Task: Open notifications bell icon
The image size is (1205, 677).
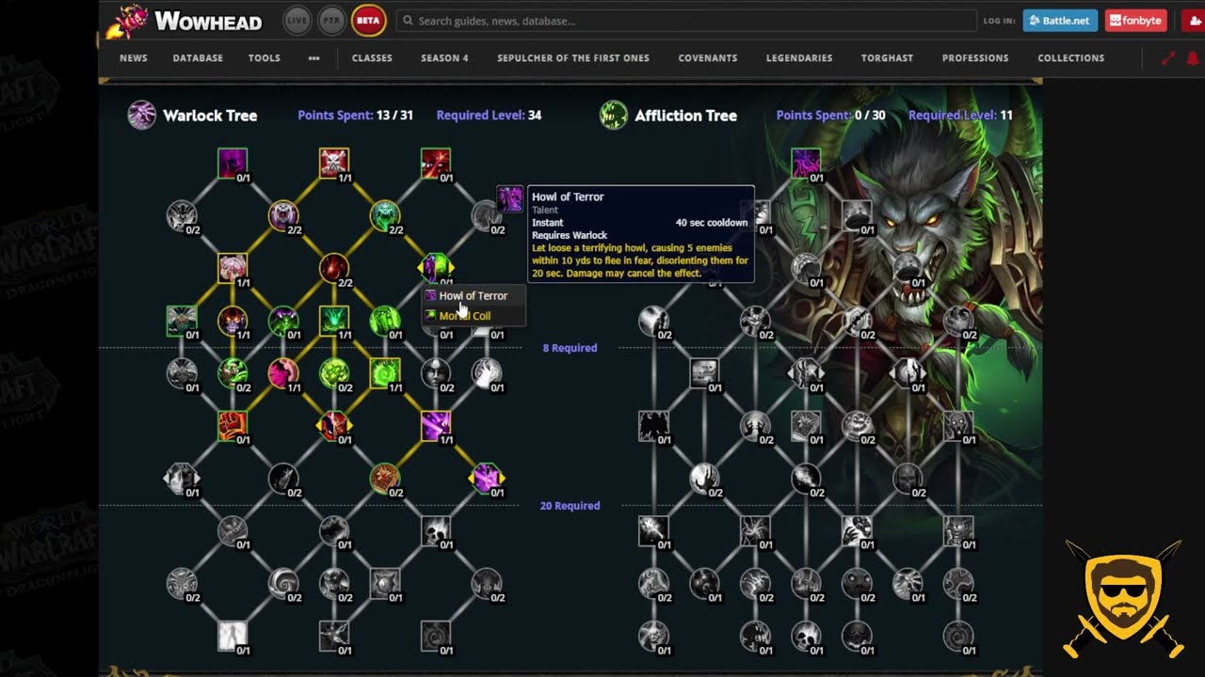Action: coord(1193,58)
